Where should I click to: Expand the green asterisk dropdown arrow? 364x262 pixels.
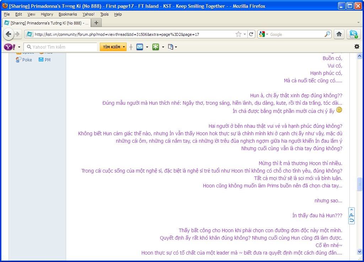(163, 47)
